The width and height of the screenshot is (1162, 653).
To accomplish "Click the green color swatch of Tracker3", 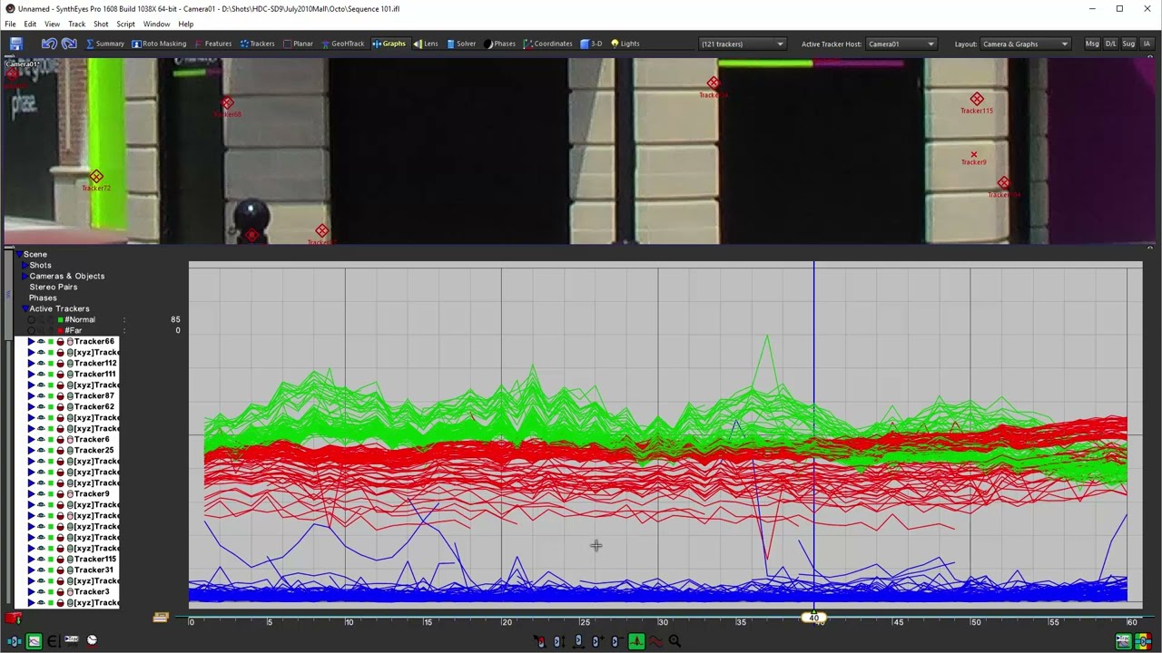I will [51, 591].
